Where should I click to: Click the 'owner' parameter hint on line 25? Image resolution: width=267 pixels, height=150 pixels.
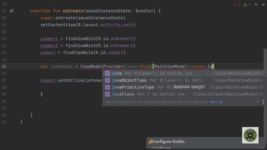[132, 67]
